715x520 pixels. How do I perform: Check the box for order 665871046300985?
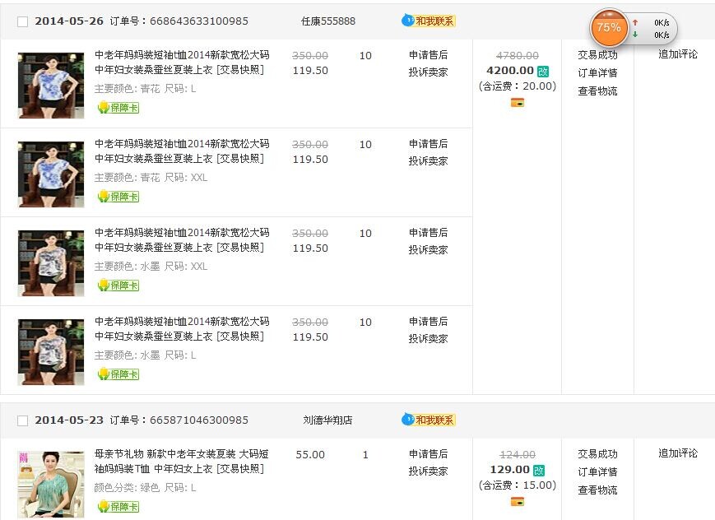[22, 420]
